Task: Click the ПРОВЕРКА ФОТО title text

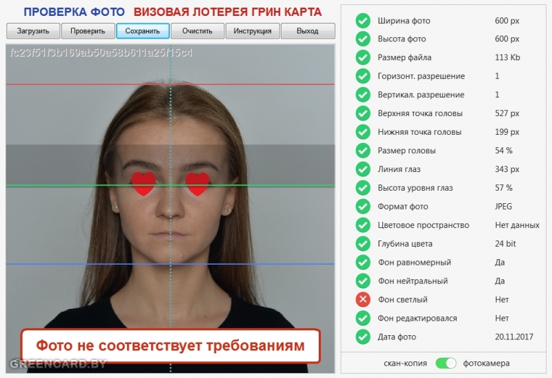Action: coord(74,12)
